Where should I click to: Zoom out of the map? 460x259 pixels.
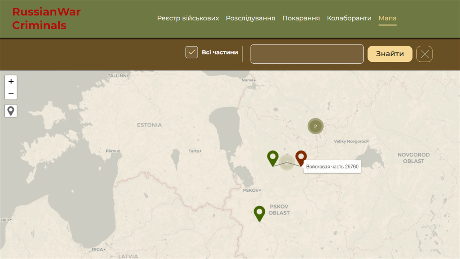point(11,93)
